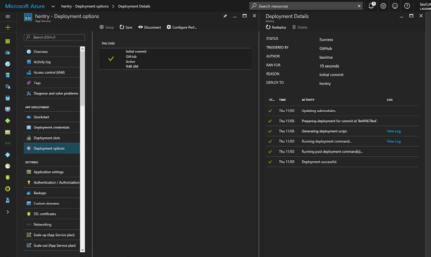431x257 pixels.
Task: Open Custom domains menu item
Action: click(x=52, y=204)
